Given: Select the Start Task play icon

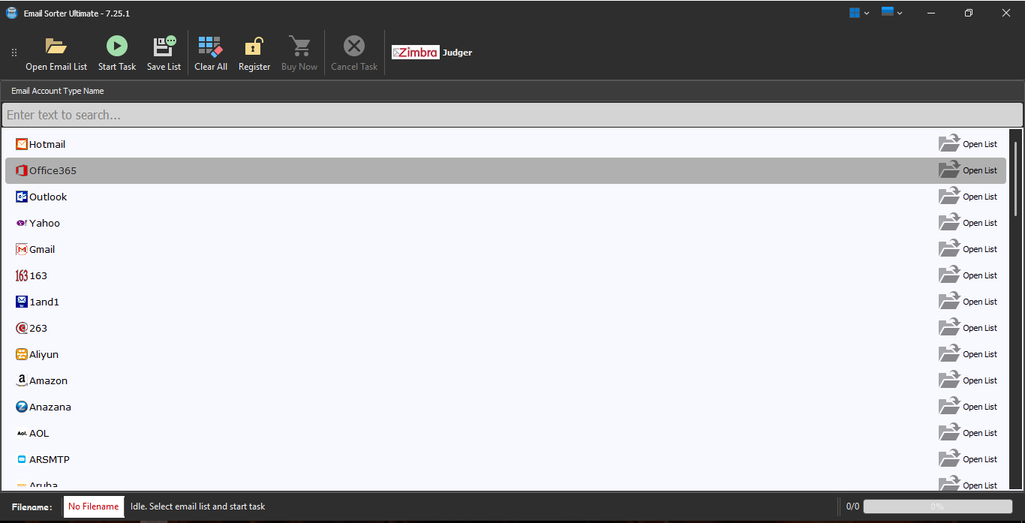Looking at the screenshot, I should click(116, 46).
